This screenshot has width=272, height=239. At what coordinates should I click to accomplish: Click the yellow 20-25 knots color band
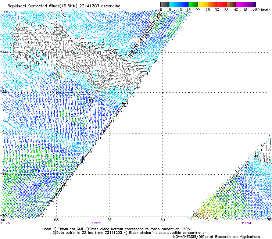coord(203,4)
